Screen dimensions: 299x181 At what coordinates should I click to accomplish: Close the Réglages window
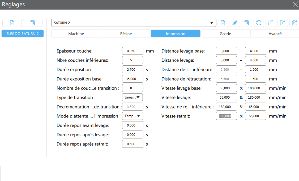295,4
